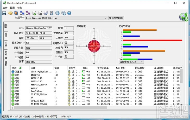
Task: Click the Save floppy disk toolbar icon
Action: (4, 13)
